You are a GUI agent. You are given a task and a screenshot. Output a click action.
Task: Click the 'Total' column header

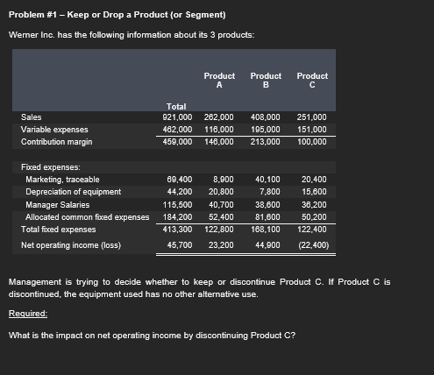176,106
